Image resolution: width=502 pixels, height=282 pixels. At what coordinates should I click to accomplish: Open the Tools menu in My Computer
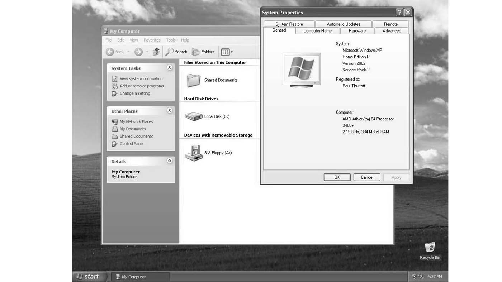point(171,40)
